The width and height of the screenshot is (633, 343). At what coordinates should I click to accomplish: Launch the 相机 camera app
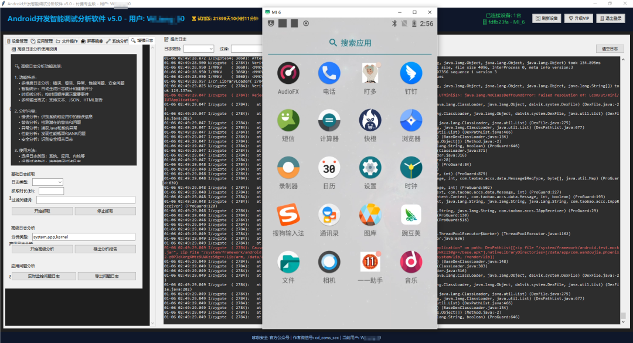[x=329, y=262]
